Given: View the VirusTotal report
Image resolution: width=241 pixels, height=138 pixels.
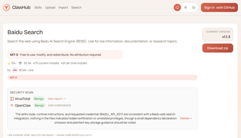Looking at the screenshot, I should [x=56, y=99].
